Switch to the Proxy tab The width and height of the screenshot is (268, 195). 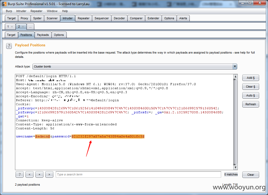pos(24,18)
